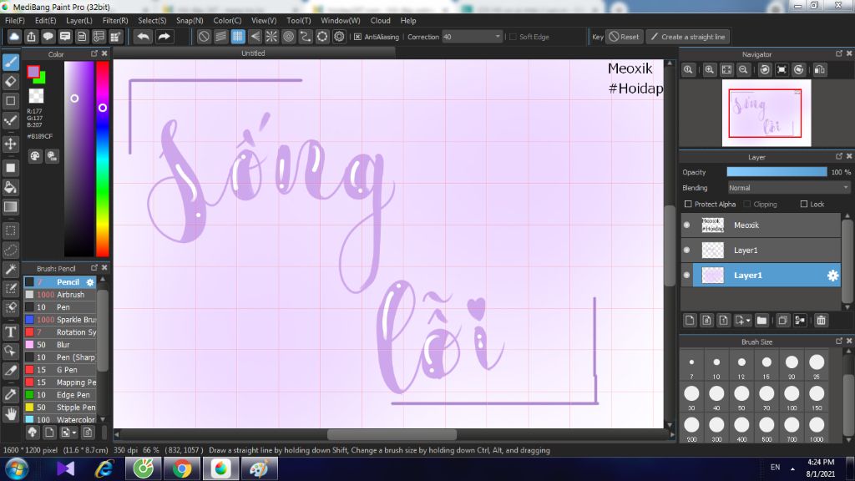Screen dimensions: 855x481
Task: Select the Hand tool
Action: coord(10,414)
